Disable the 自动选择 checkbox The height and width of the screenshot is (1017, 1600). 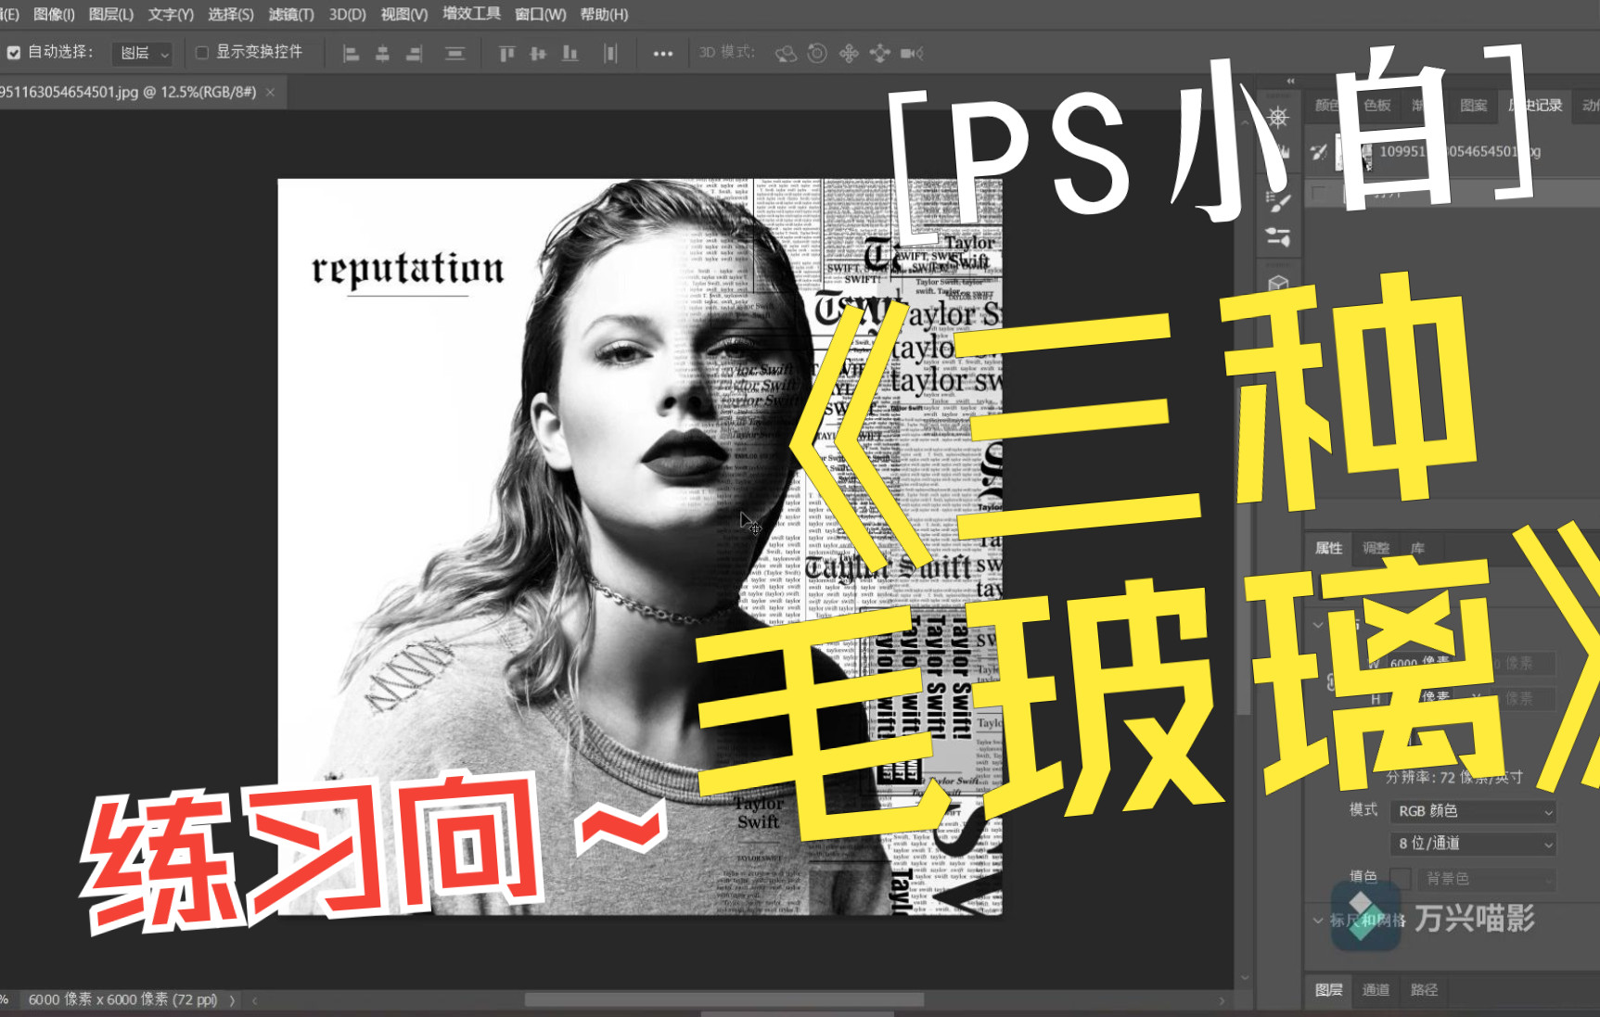point(13,53)
